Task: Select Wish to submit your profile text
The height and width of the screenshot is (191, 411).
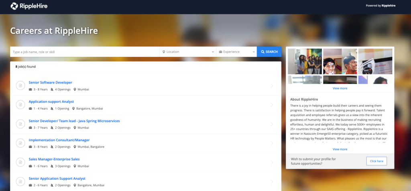Action: [x=313, y=161]
